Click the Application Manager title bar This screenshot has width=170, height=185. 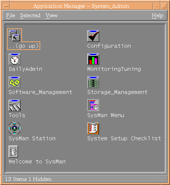(81, 6)
